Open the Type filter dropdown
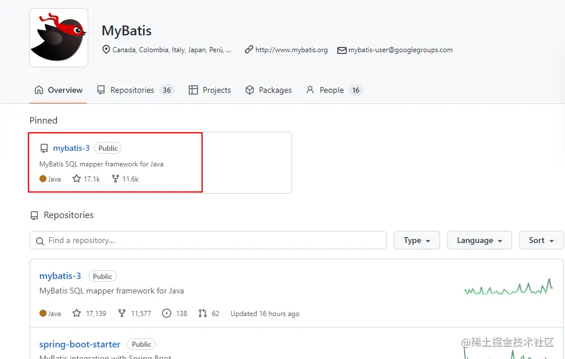565x359 pixels. 416,240
